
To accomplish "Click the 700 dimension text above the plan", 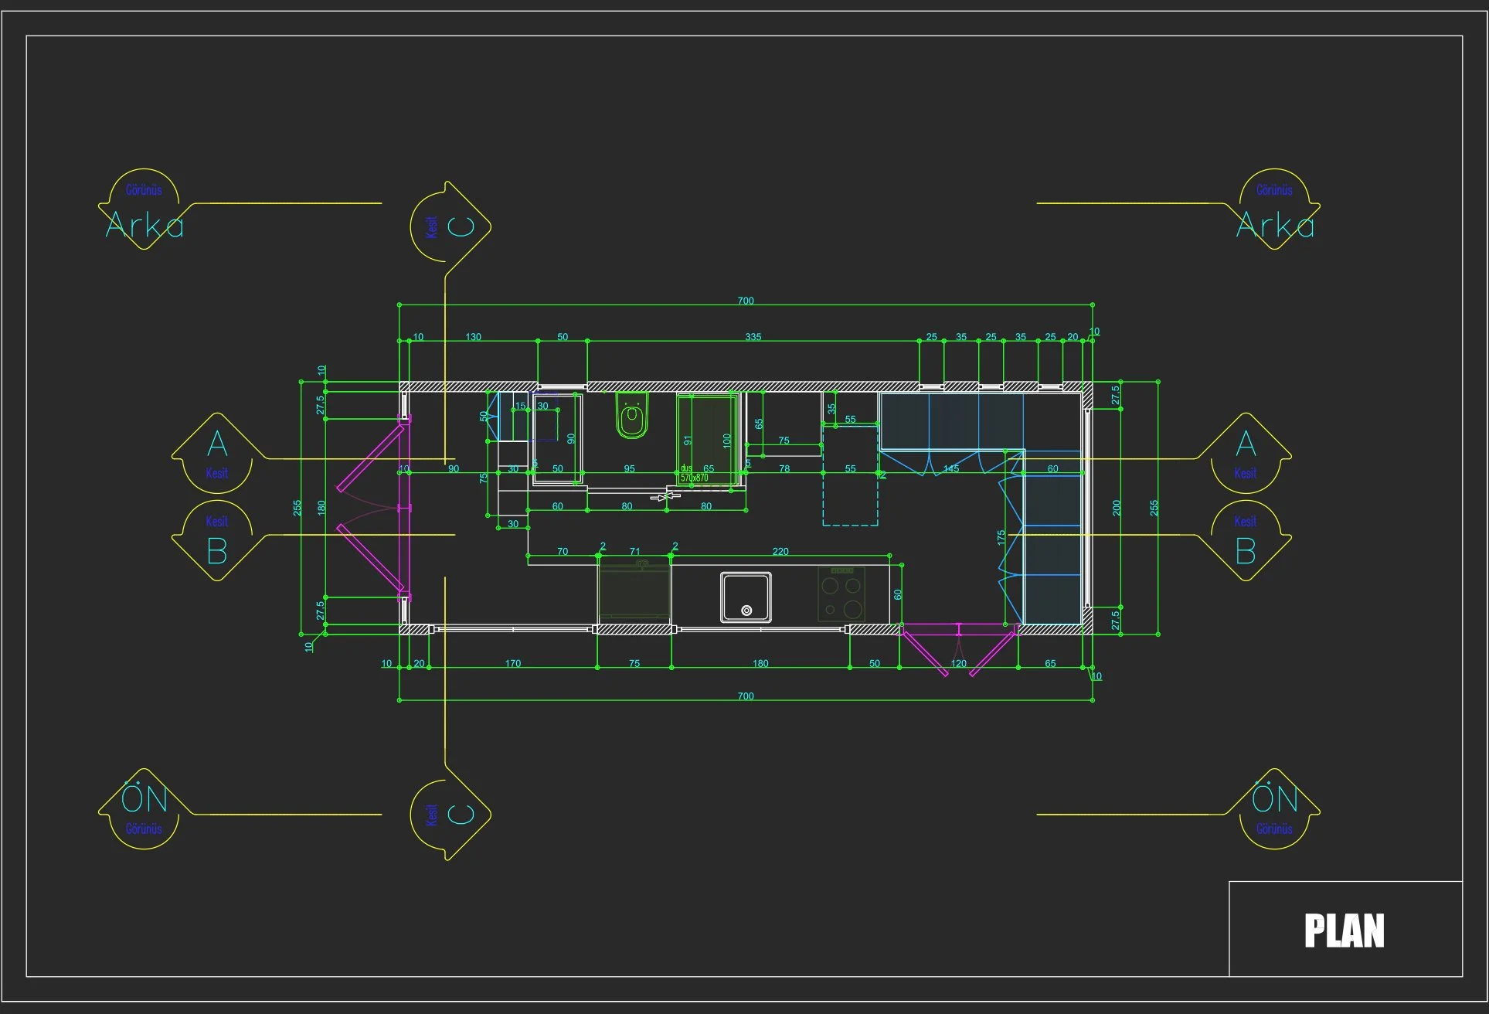I will click(746, 301).
